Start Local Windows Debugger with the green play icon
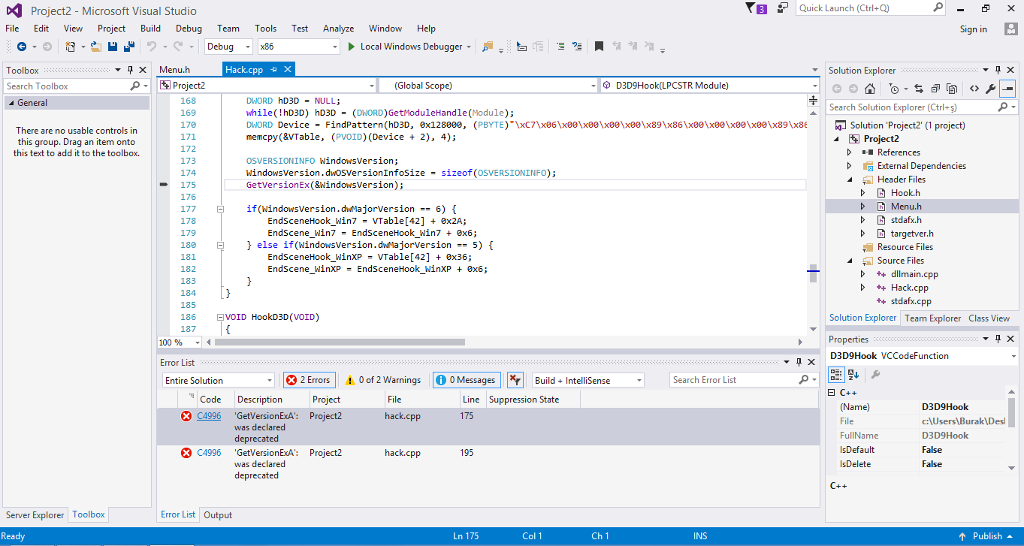The width and height of the screenshot is (1024, 546). [x=351, y=47]
